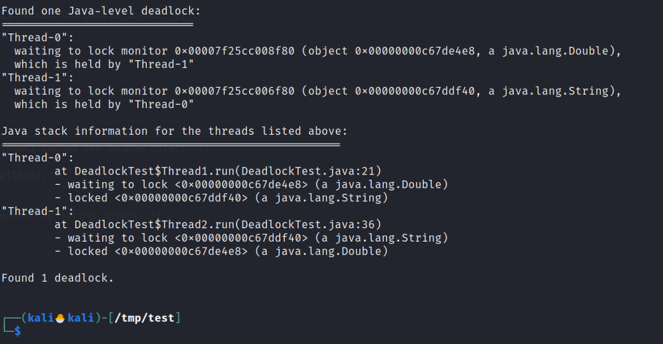Click 'Java stack information' header line
The image size is (663, 344).
[174, 131]
